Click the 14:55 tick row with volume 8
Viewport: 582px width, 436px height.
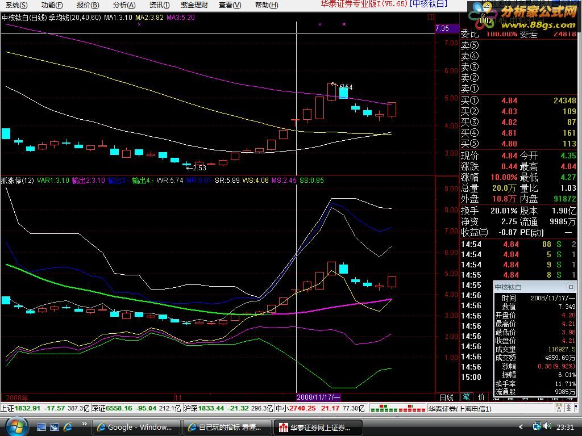[x=518, y=275]
